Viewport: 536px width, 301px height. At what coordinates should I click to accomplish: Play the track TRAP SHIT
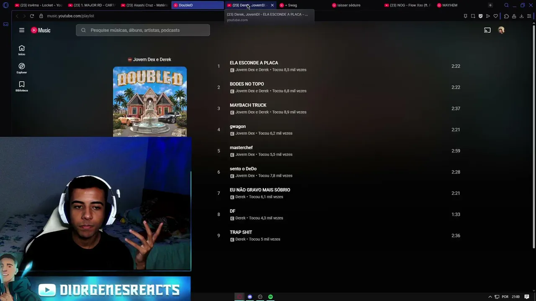click(241, 232)
